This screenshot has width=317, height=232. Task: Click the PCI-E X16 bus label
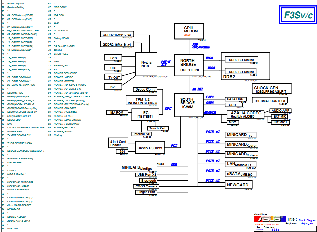[x=165, y=63]
